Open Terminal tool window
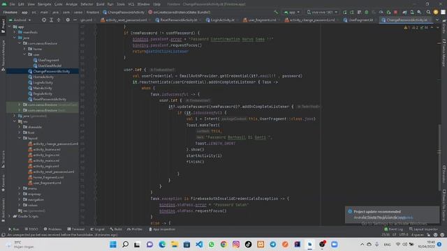Image resolution: width=447 pixels, height=251 pixels. (x=76, y=229)
